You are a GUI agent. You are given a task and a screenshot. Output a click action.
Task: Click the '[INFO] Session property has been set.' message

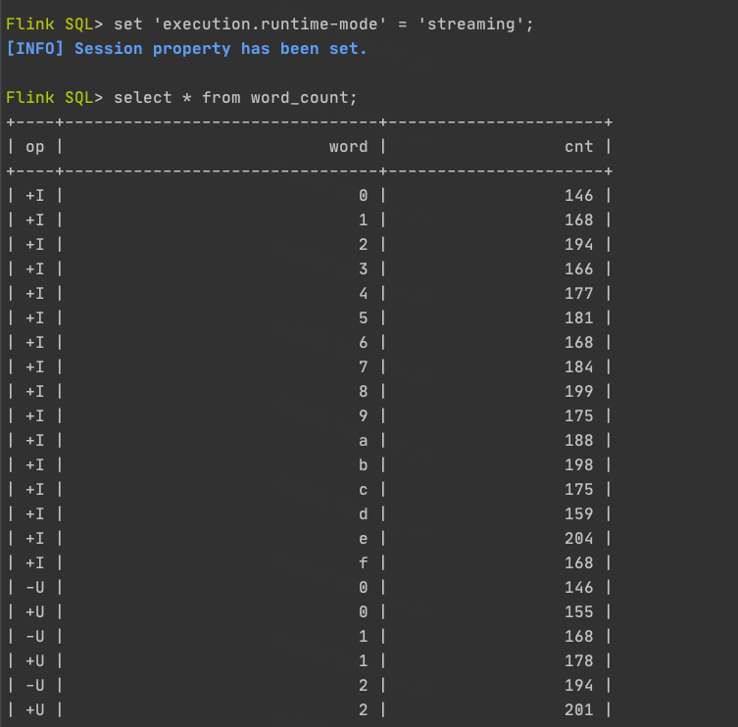point(186,48)
